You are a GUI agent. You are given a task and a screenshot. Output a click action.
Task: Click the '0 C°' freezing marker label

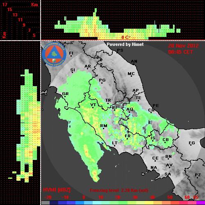pyautogui.click(x=125, y=37)
